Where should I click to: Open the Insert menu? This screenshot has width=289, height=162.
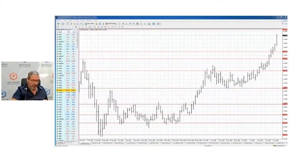pos(70,21)
